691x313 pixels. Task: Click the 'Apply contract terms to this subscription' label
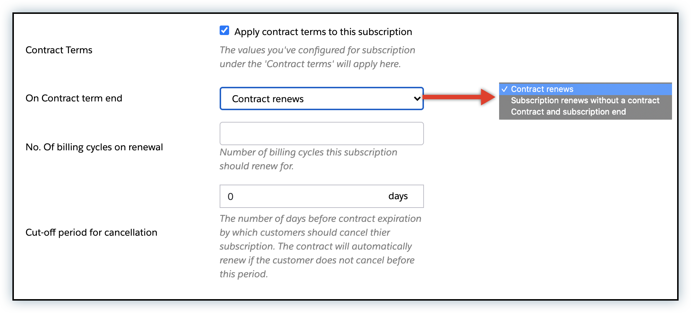pos(323,32)
